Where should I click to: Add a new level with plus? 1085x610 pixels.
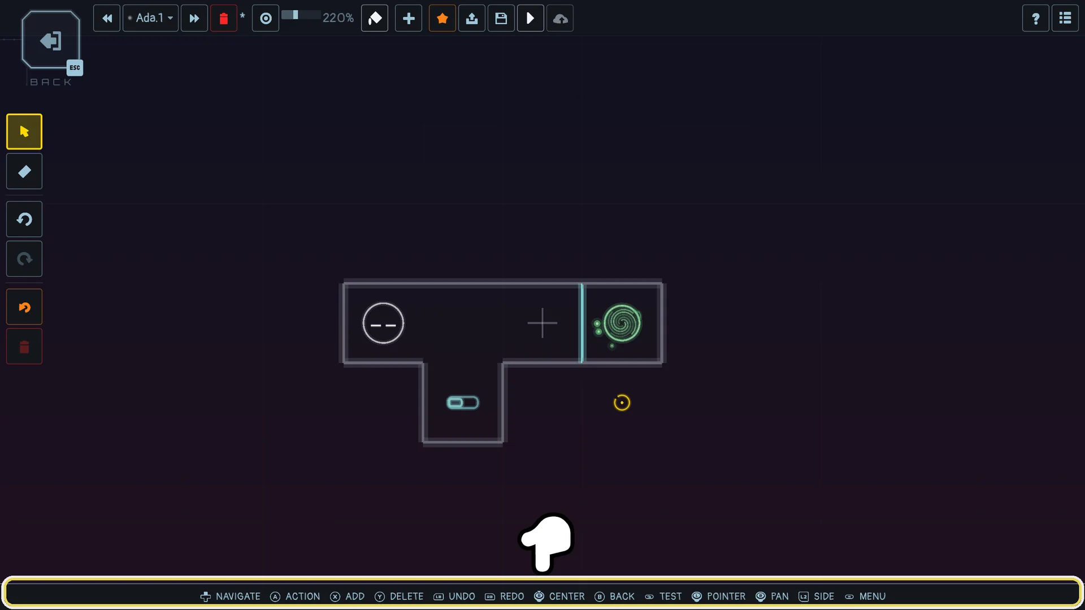[x=409, y=19]
